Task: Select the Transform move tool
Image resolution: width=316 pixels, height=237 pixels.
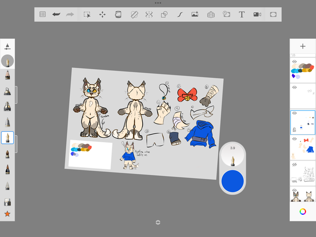Action: coord(102,14)
